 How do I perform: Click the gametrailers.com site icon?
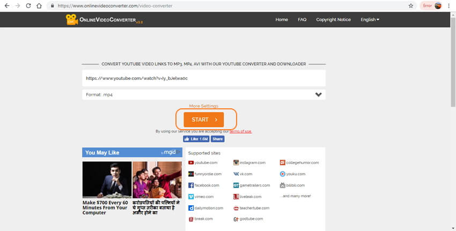(x=236, y=185)
